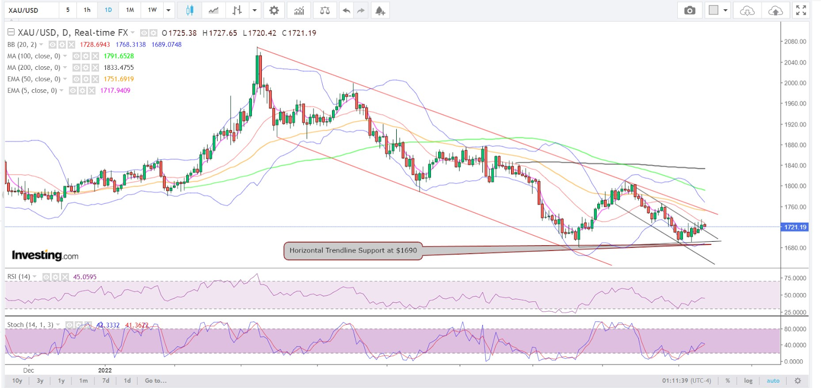
Task: Remove the RSI (14) indicator
Action: click(x=65, y=277)
